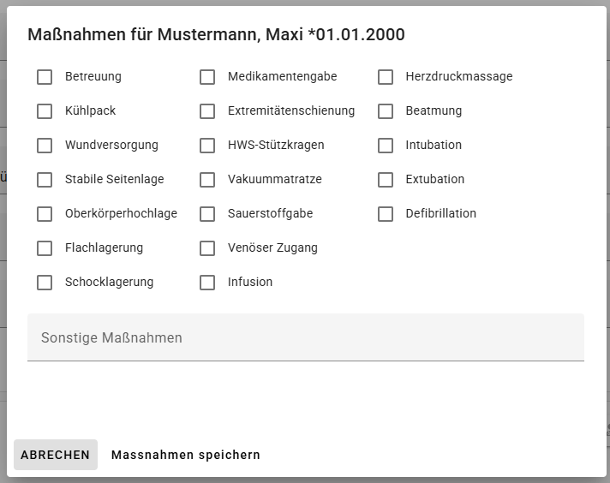This screenshot has height=483, width=610.
Task: Check the Betreuung checkbox
Action: pos(45,77)
